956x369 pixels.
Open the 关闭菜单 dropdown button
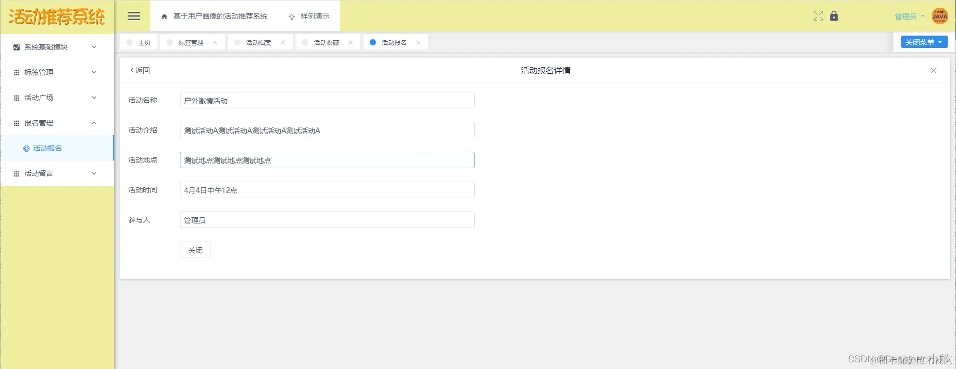click(924, 42)
